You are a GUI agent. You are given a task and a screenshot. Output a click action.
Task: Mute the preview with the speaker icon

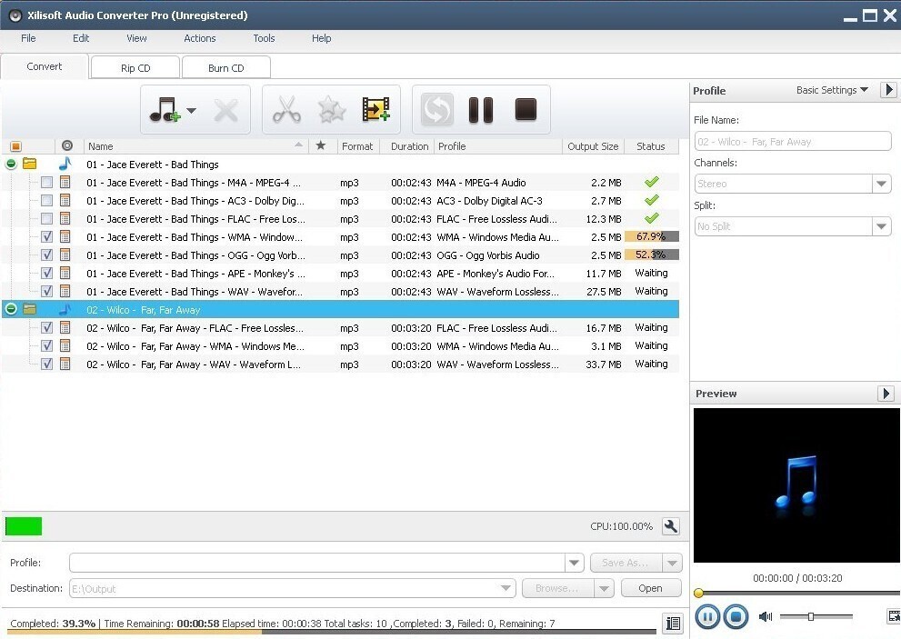766,616
